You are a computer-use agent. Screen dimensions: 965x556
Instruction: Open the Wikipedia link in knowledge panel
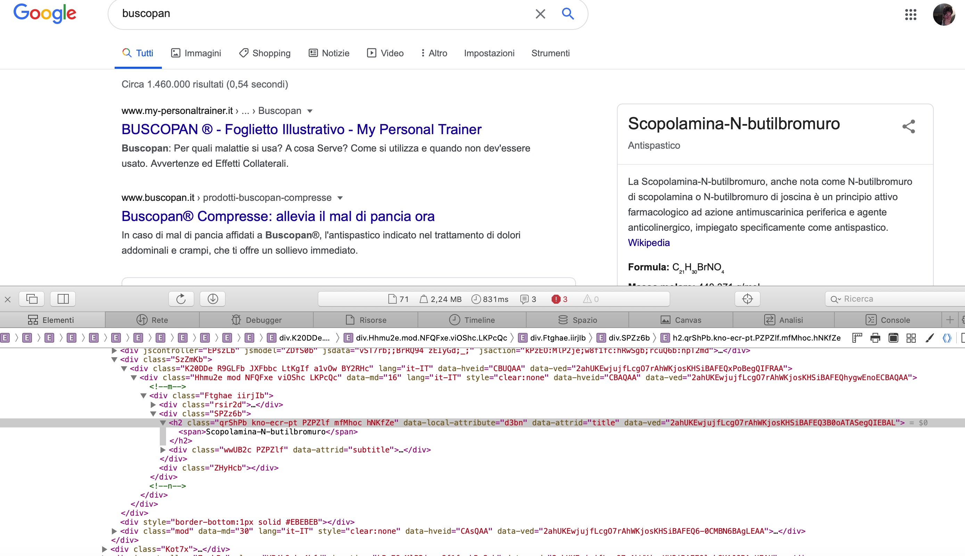[x=649, y=243]
